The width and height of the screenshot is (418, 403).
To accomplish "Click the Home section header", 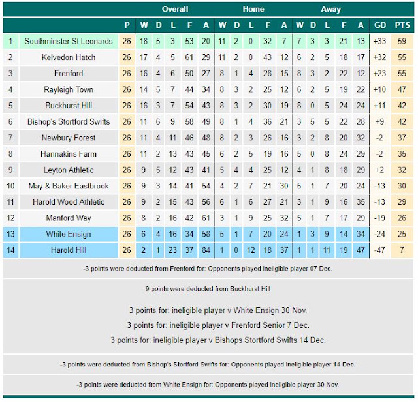I will tap(253, 9).
